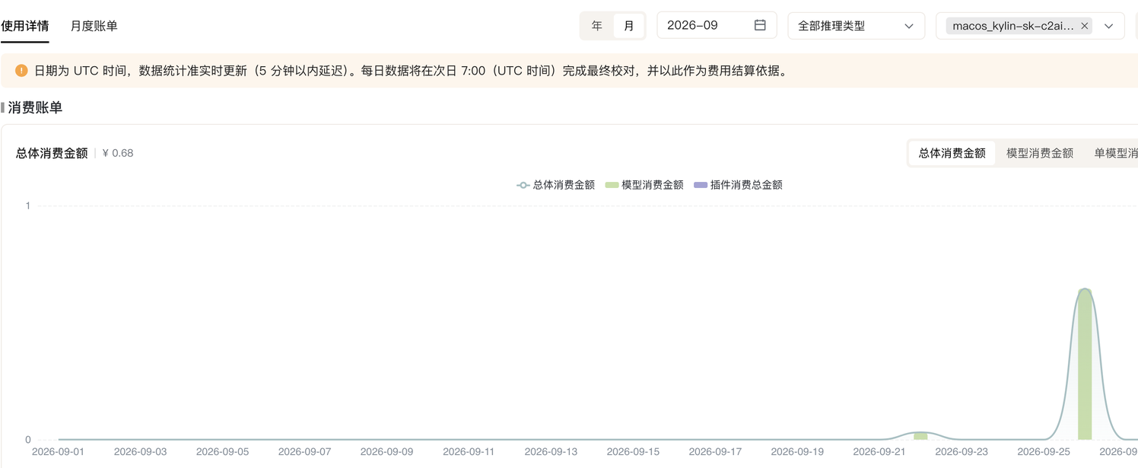
Task: Open the 全部推理类型 dropdown
Action: (857, 26)
